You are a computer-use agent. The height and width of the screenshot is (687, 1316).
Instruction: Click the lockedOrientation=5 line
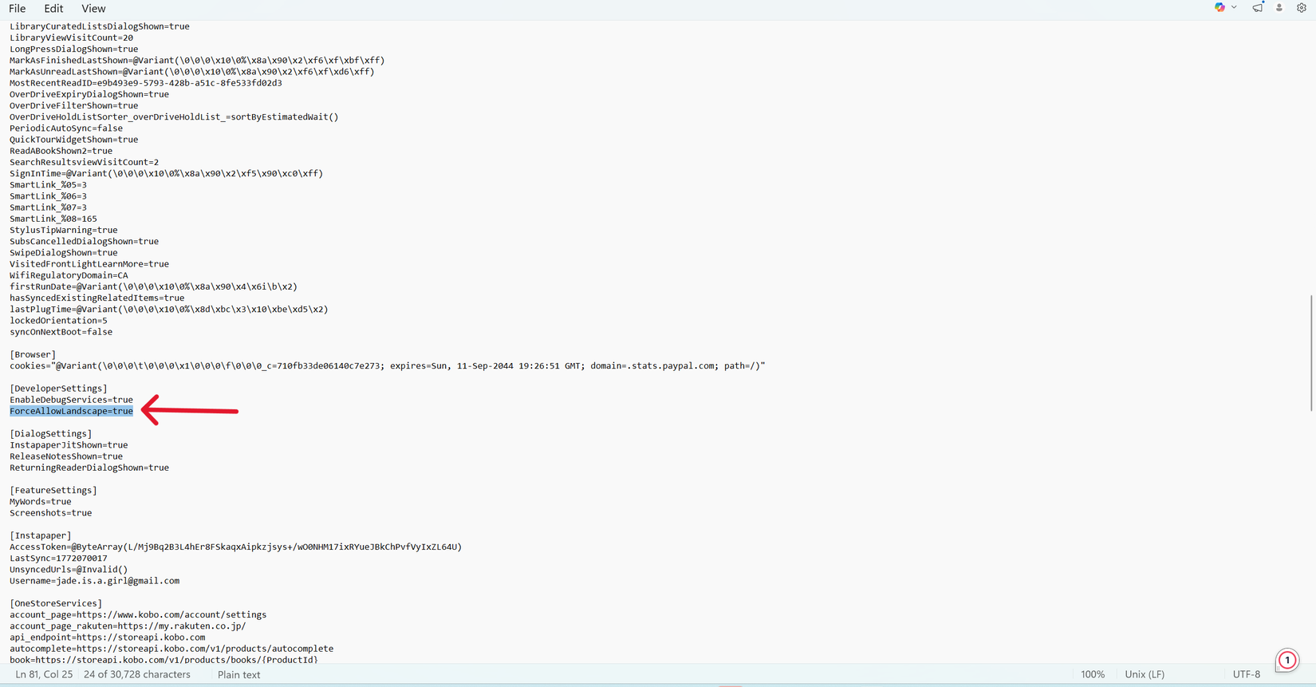[x=58, y=321]
